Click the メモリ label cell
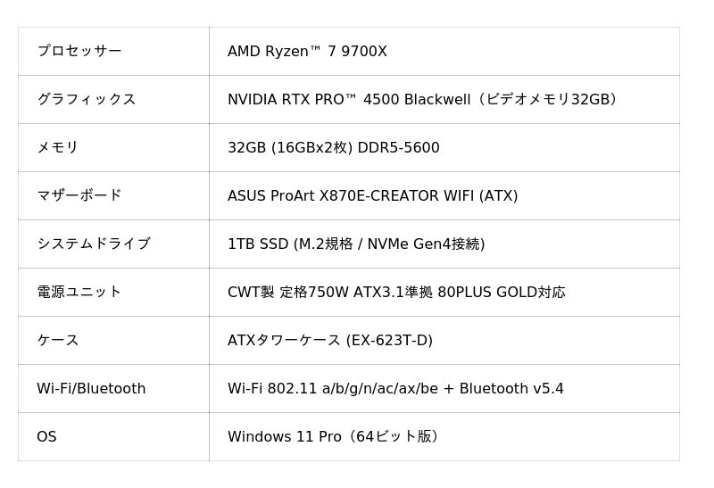714x488 pixels. click(x=58, y=148)
